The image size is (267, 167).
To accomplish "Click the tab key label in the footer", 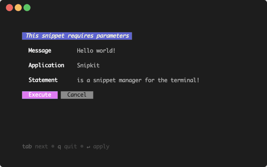I will 27,146.
